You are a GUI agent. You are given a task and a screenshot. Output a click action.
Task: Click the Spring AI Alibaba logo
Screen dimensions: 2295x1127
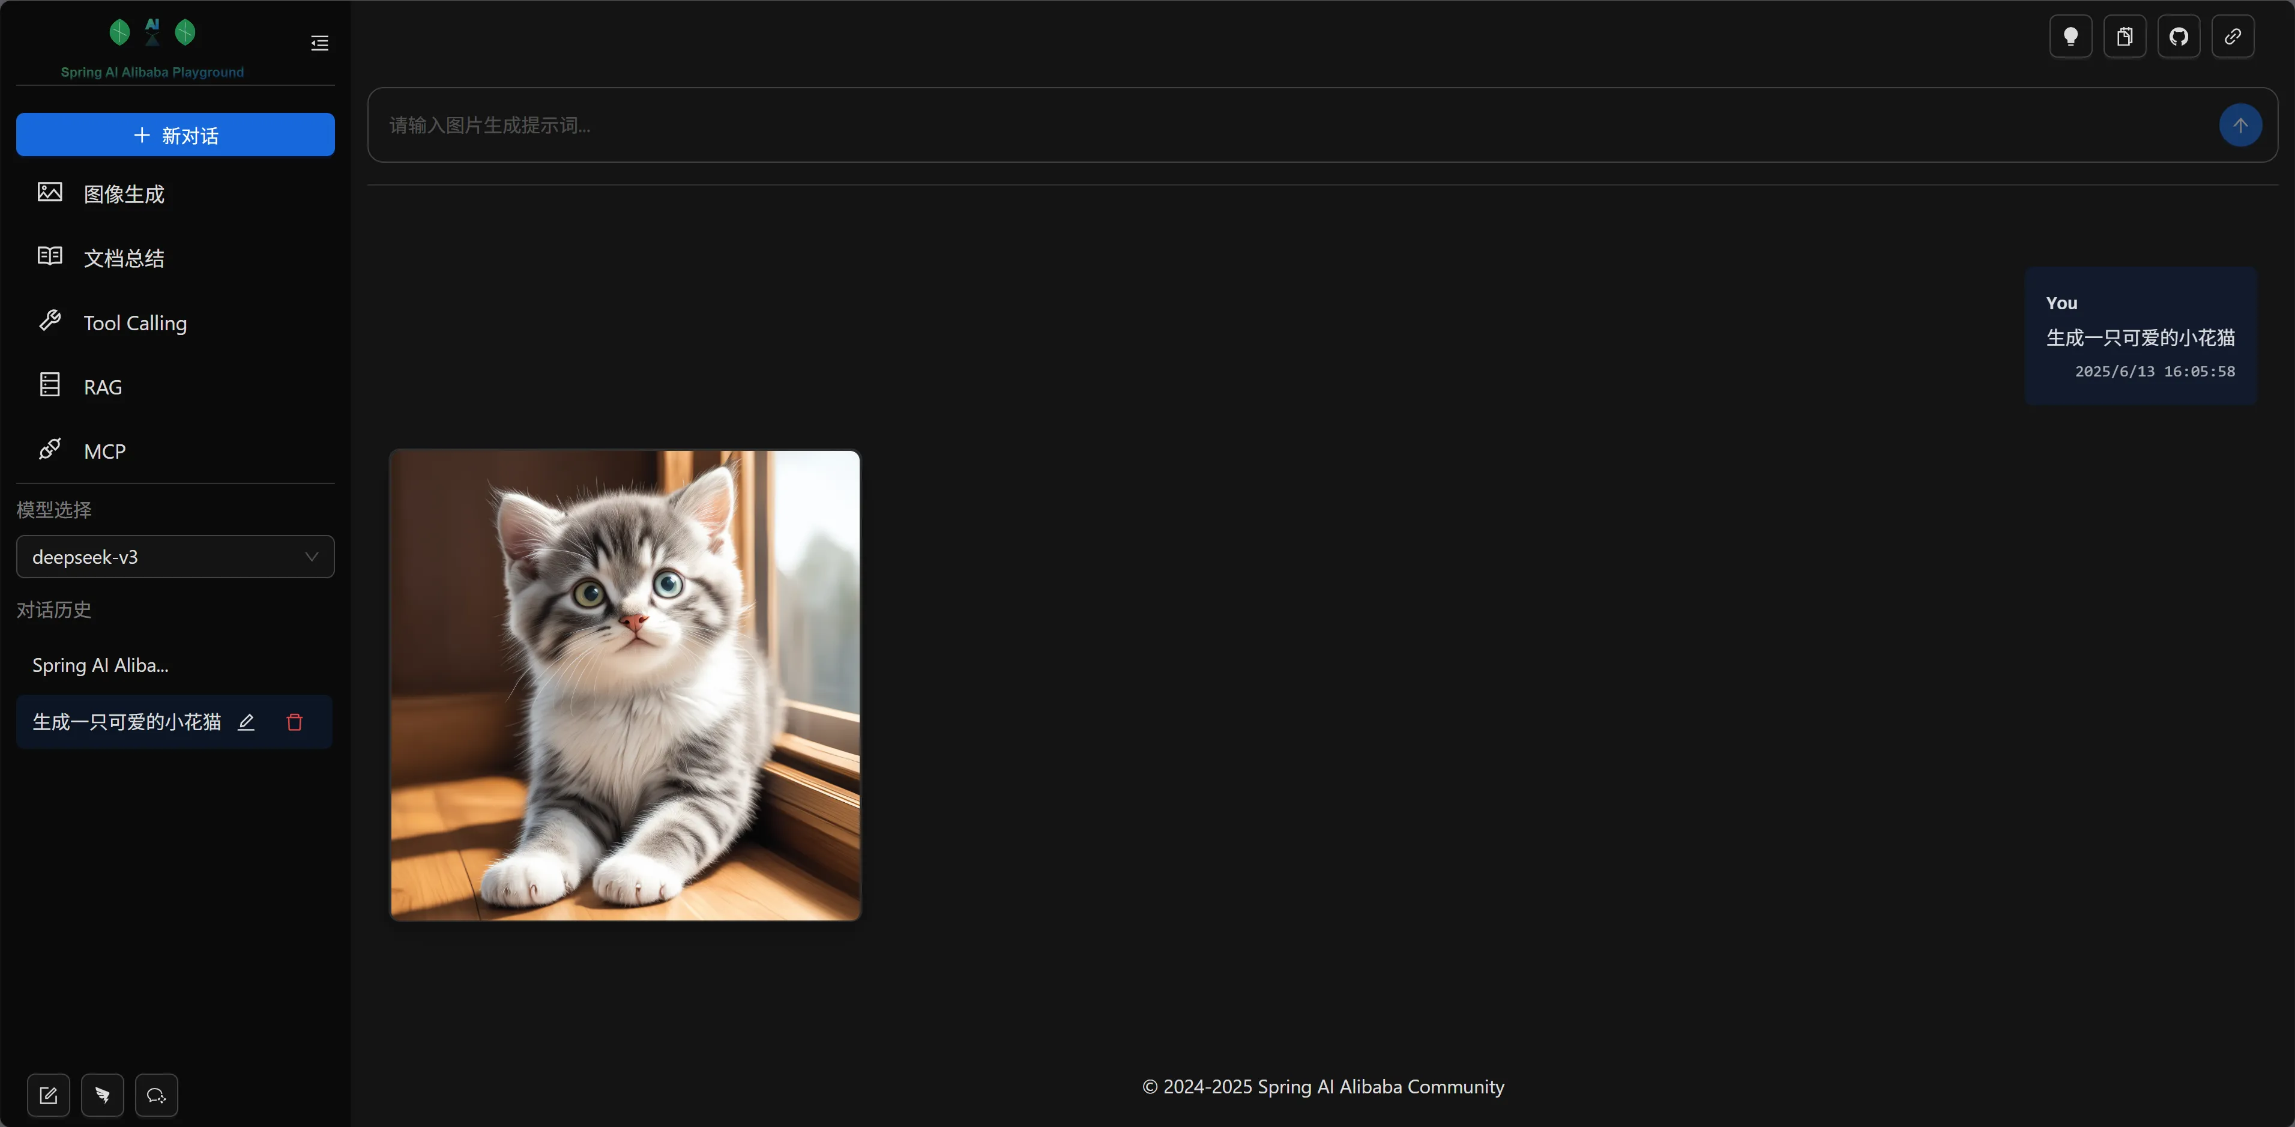click(x=152, y=32)
